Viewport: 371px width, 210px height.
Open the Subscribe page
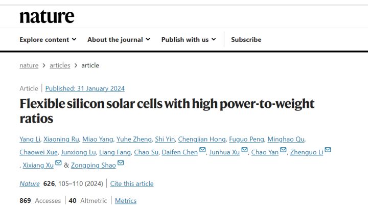click(x=246, y=39)
